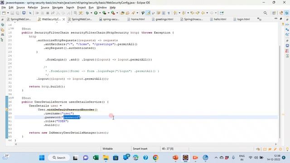Switch to the hello.html editor tab
The image size is (290, 163).
point(218,19)
